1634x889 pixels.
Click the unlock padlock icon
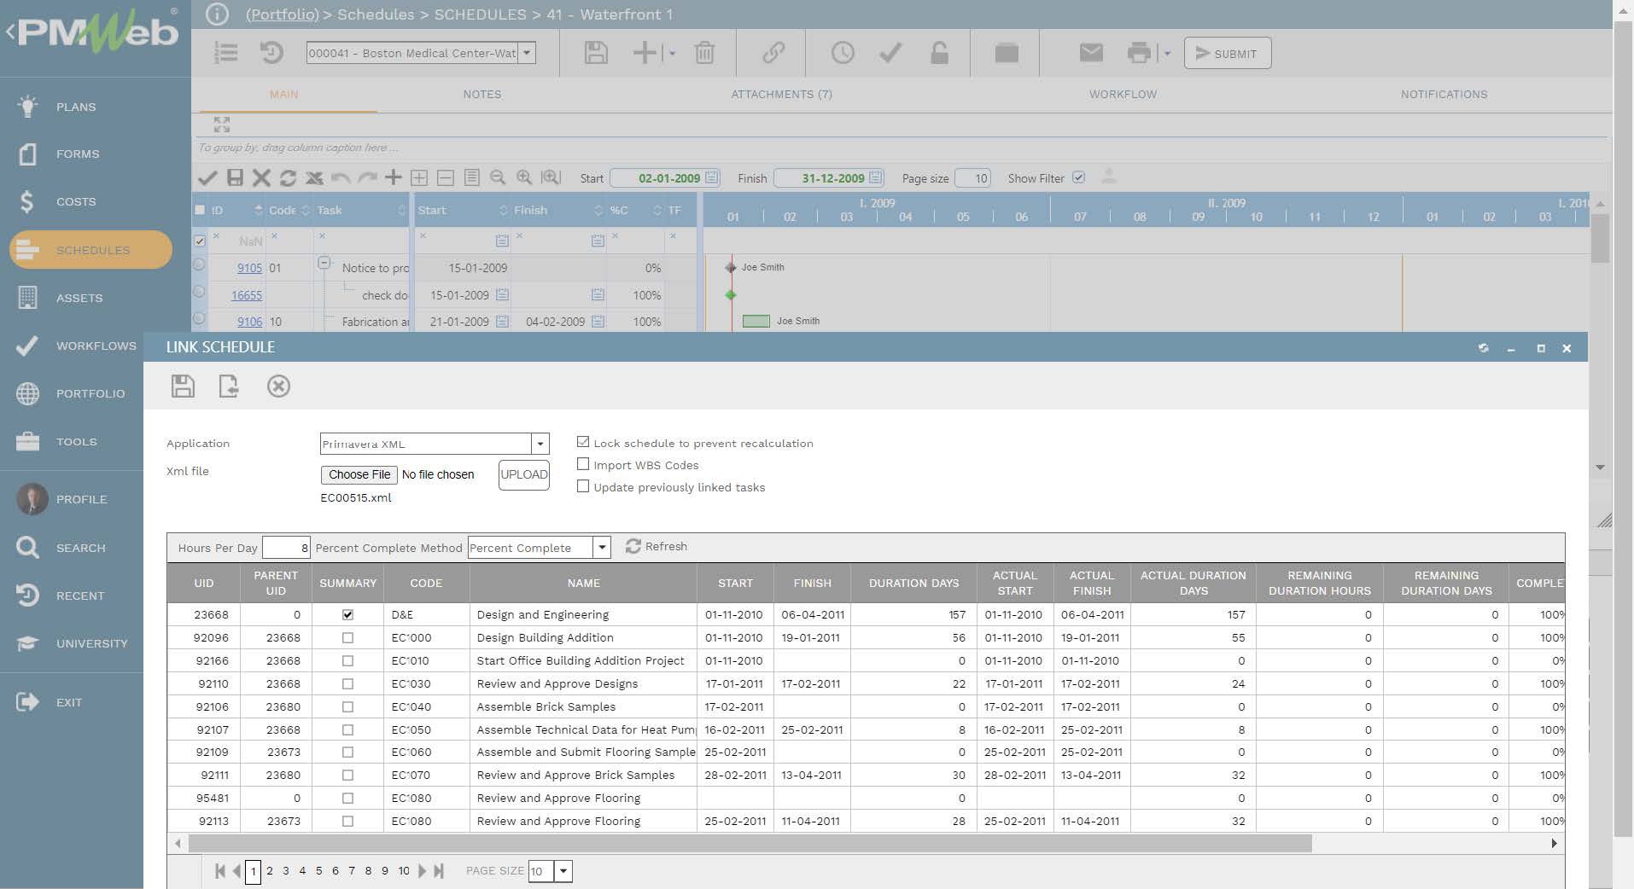pyautogui.click(x=939, y=53)
